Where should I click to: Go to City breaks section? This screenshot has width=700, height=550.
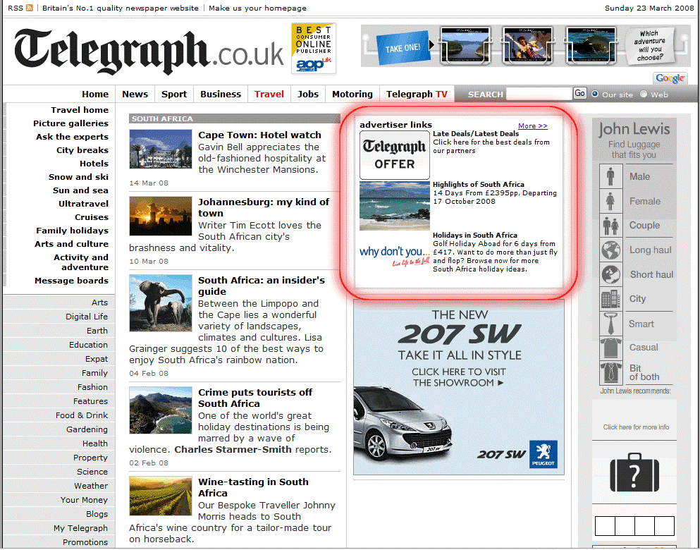click(82, 150)
